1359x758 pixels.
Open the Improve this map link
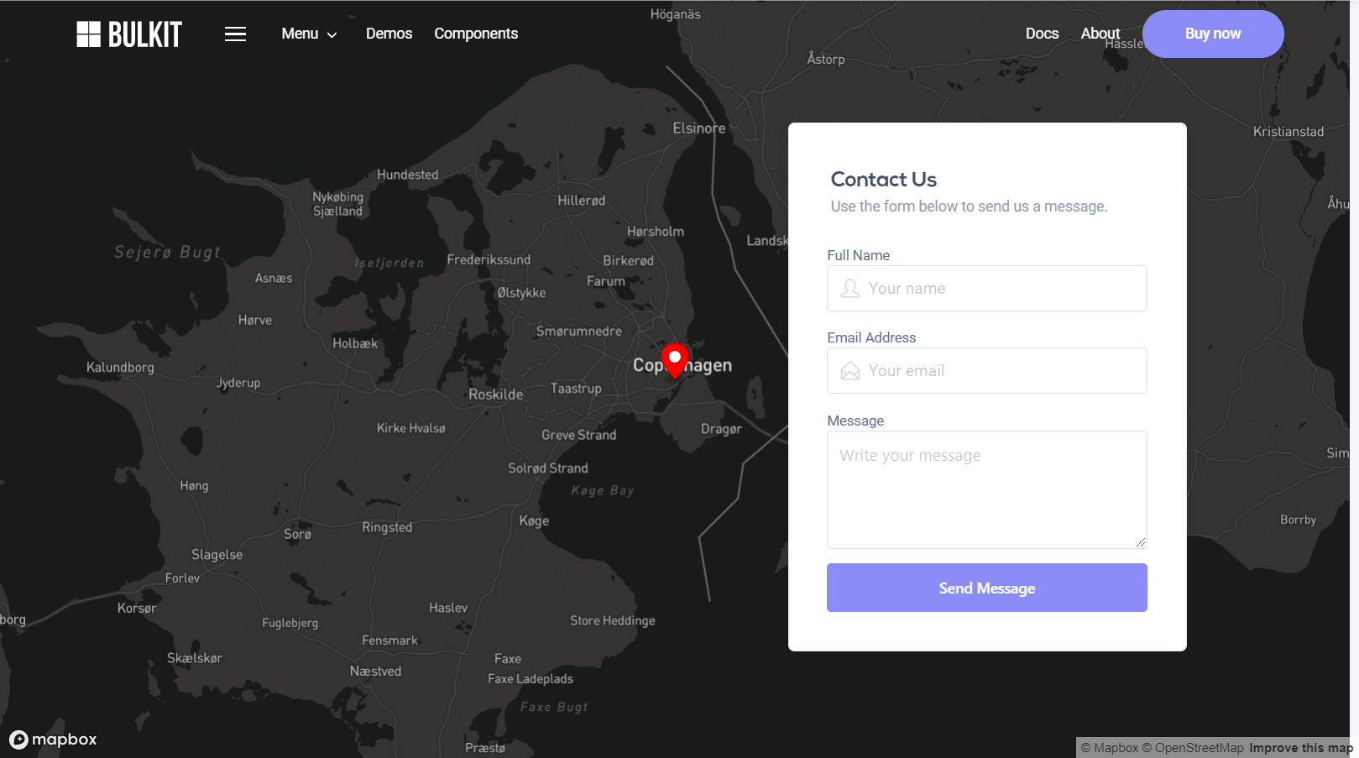coord(1300,748)
